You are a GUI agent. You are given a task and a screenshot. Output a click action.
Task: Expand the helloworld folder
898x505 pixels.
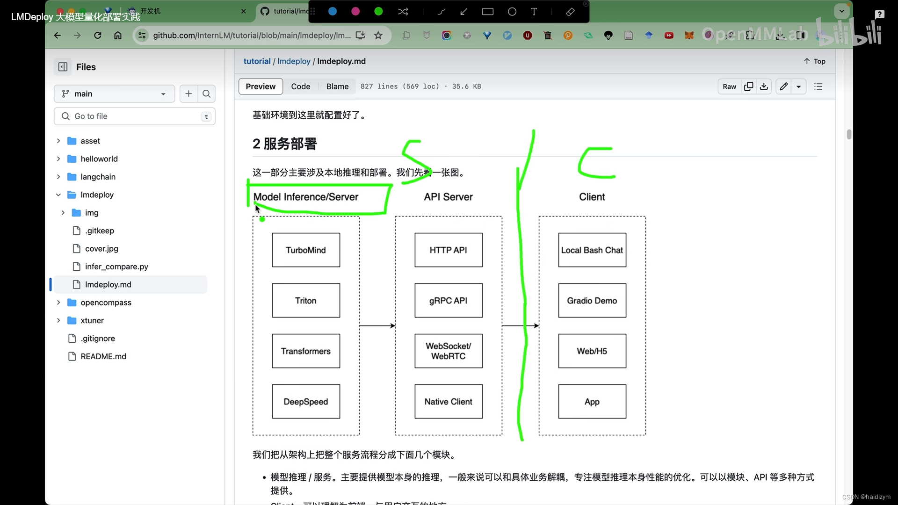click(58, 159)
